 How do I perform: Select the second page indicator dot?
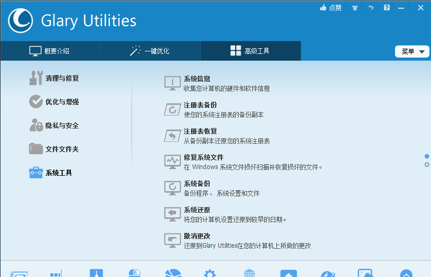427,164
